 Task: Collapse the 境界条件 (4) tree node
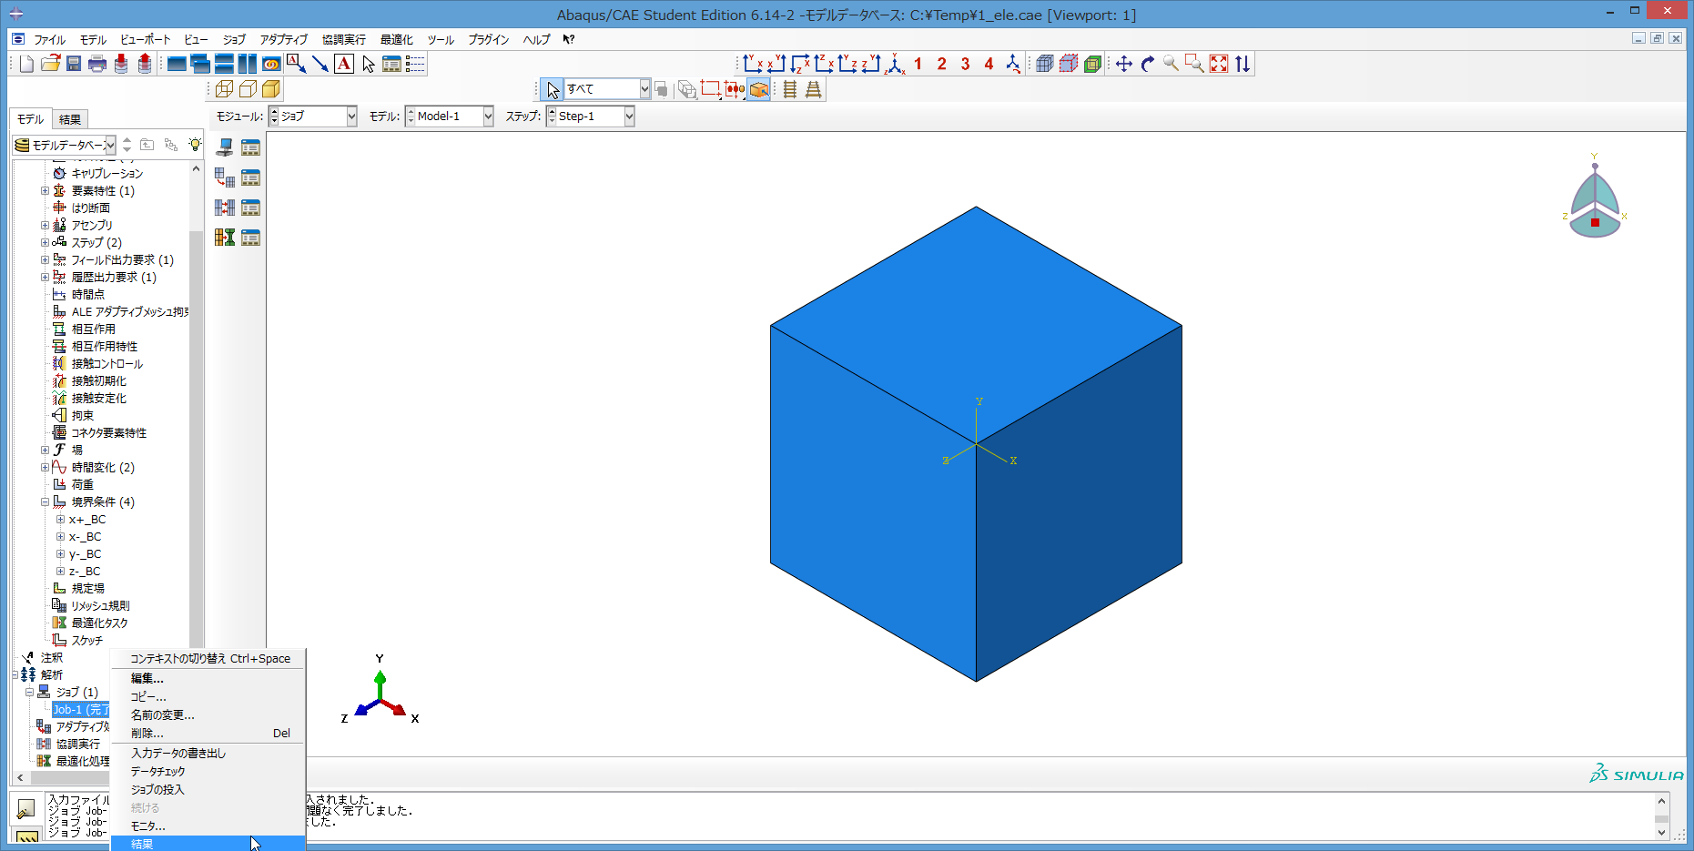click(45, 502)
